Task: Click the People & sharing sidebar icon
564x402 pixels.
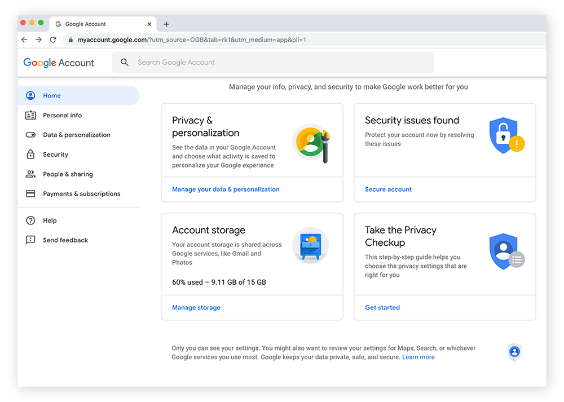Action: pyautogui.click(x=30, y=174)
